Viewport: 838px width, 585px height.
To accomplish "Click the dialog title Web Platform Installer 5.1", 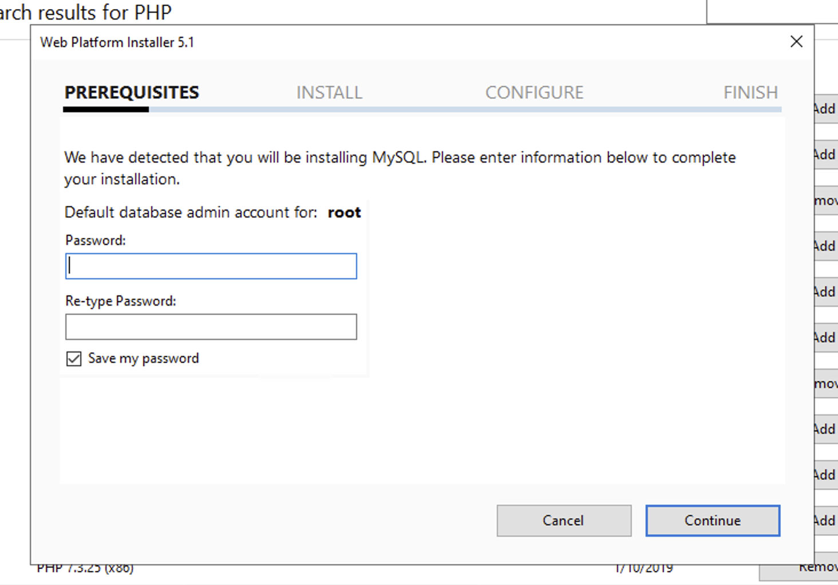I will point(117,42).
